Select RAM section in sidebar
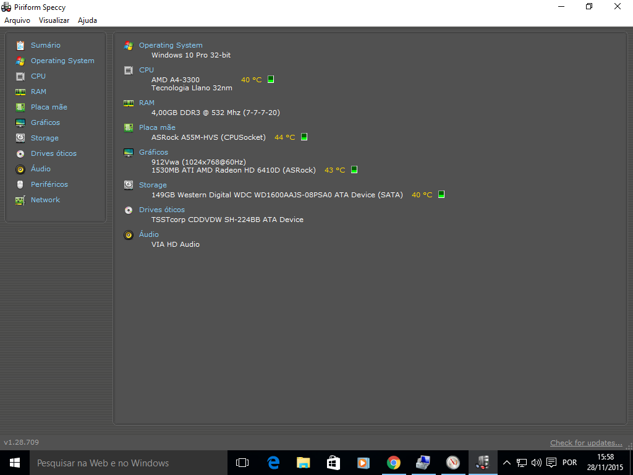The image size is (633, 475). tap(39, 92)
